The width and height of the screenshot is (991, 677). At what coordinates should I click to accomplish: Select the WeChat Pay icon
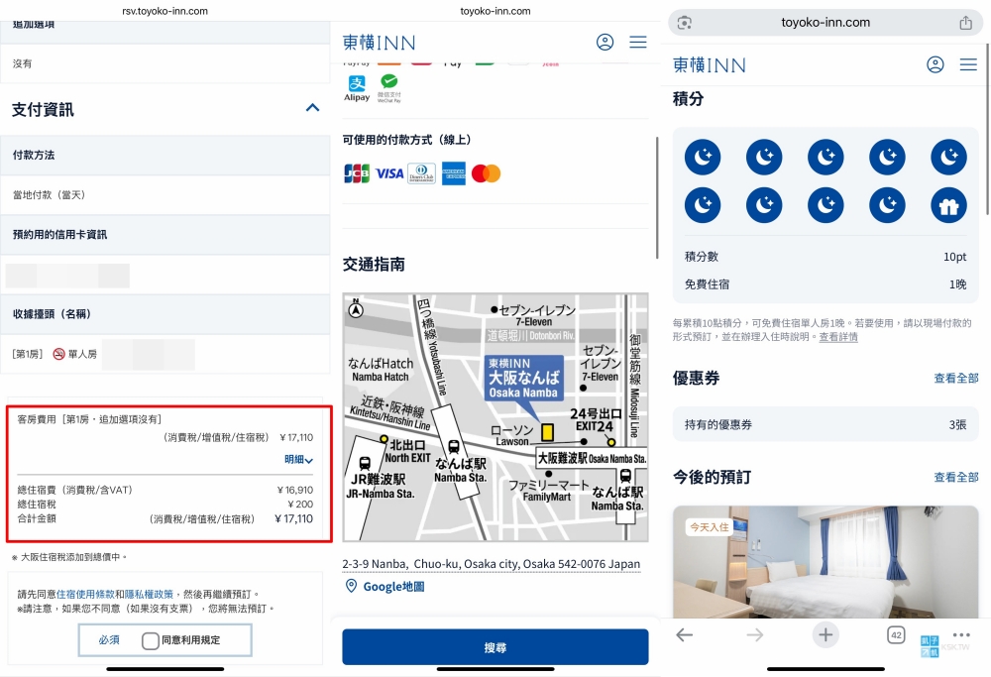[389, 88]
